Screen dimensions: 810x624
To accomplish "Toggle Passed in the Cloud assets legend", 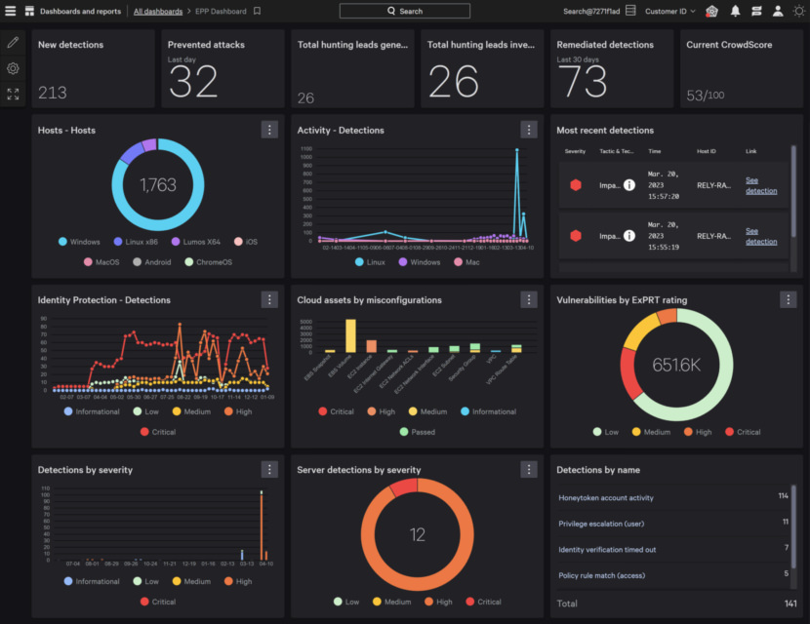I will click(414, 431).
